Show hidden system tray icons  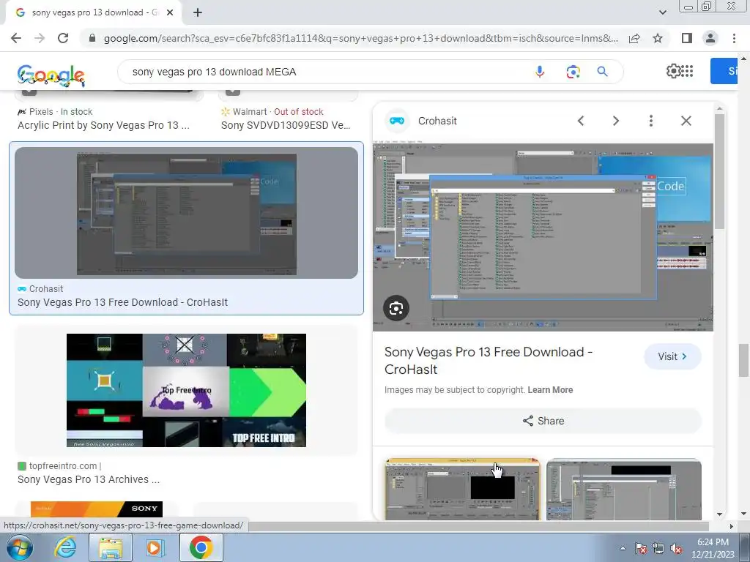623,548
